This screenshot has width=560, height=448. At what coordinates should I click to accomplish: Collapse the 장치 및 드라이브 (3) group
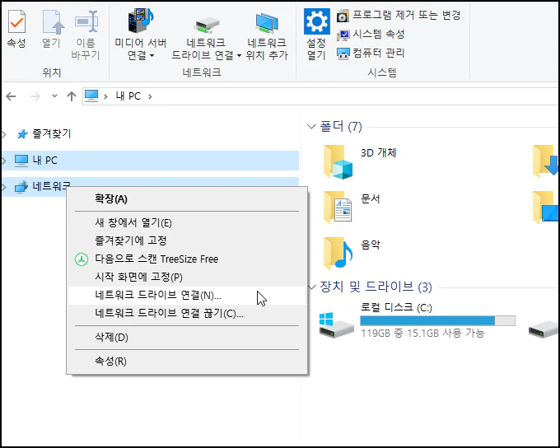[312, 287]
